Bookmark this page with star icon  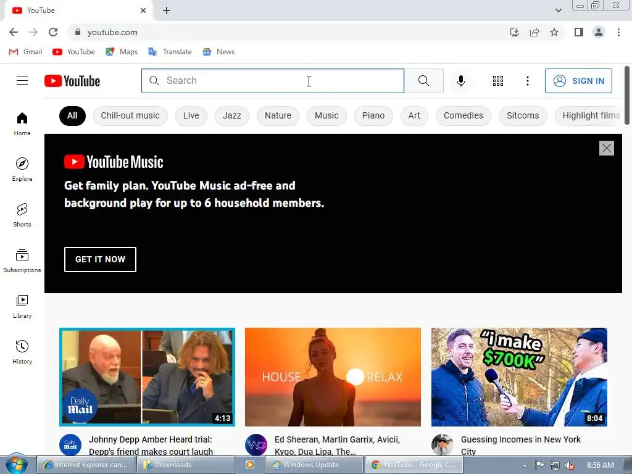coord(554,32)
